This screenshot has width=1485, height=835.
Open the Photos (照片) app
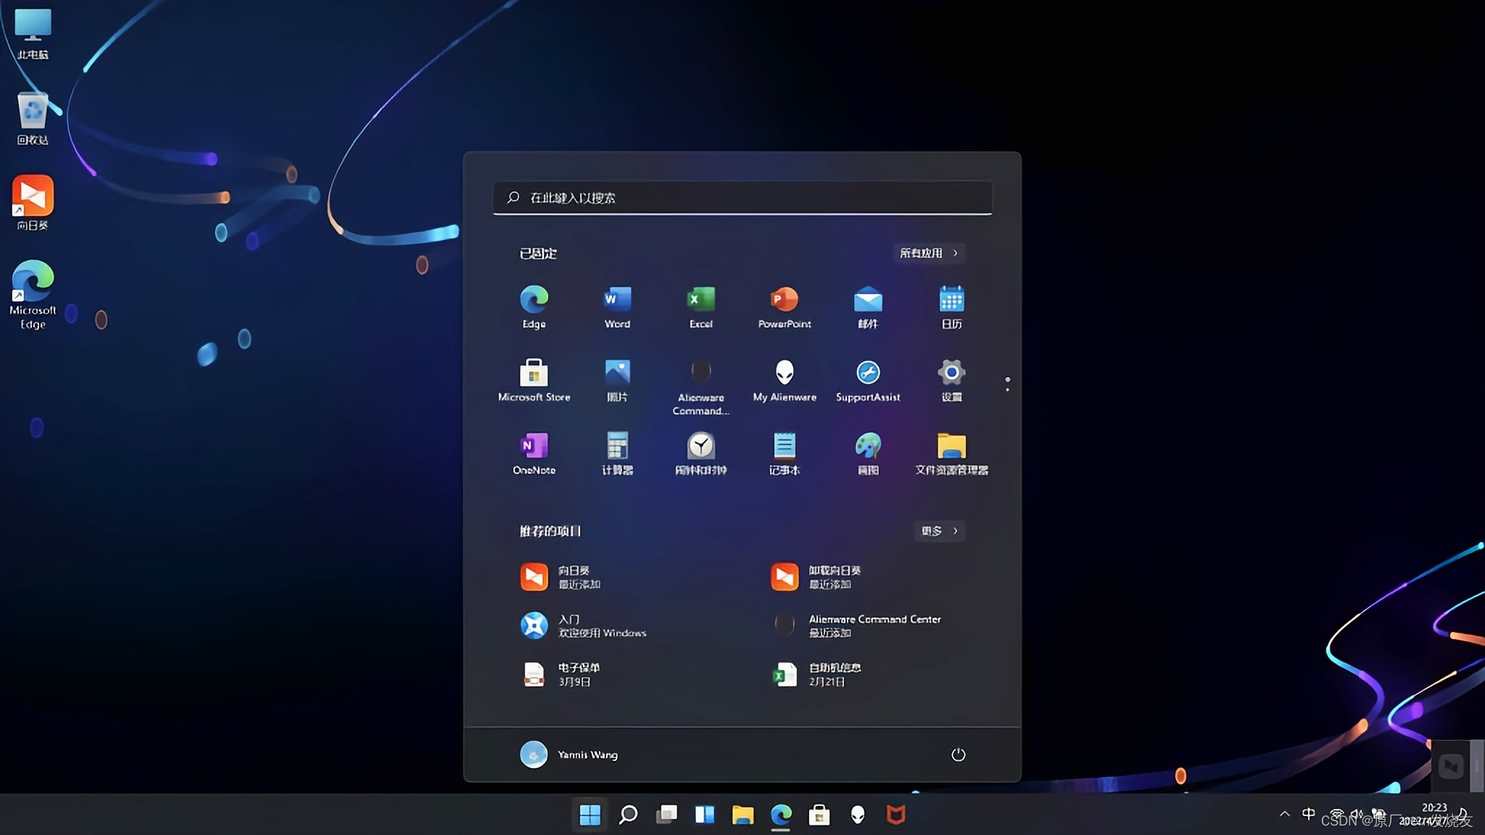point(617,380)
